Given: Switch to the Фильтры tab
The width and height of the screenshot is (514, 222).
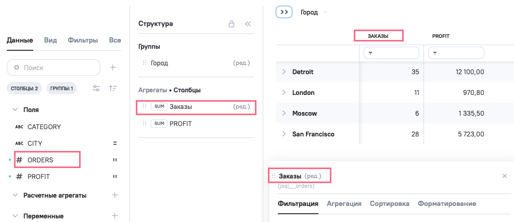Looking at the screenshot, I should 83,40.
